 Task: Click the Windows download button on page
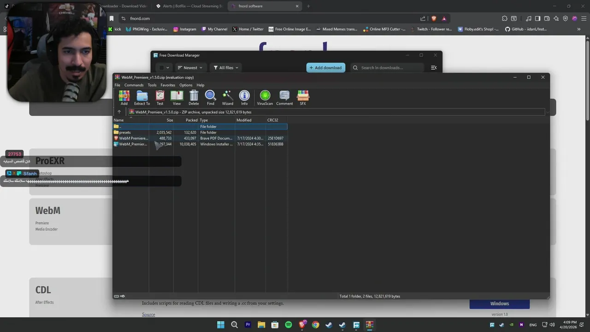click(499, 304)
